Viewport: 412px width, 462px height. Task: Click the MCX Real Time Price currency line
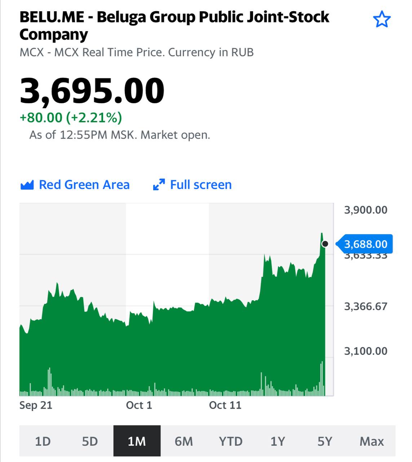(137, 52)
